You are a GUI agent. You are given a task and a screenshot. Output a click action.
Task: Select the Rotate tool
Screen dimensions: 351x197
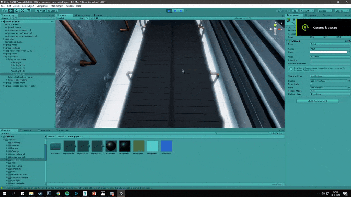click(x=16, y=11)
